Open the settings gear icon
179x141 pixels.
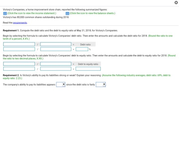[x=176, y=3]
